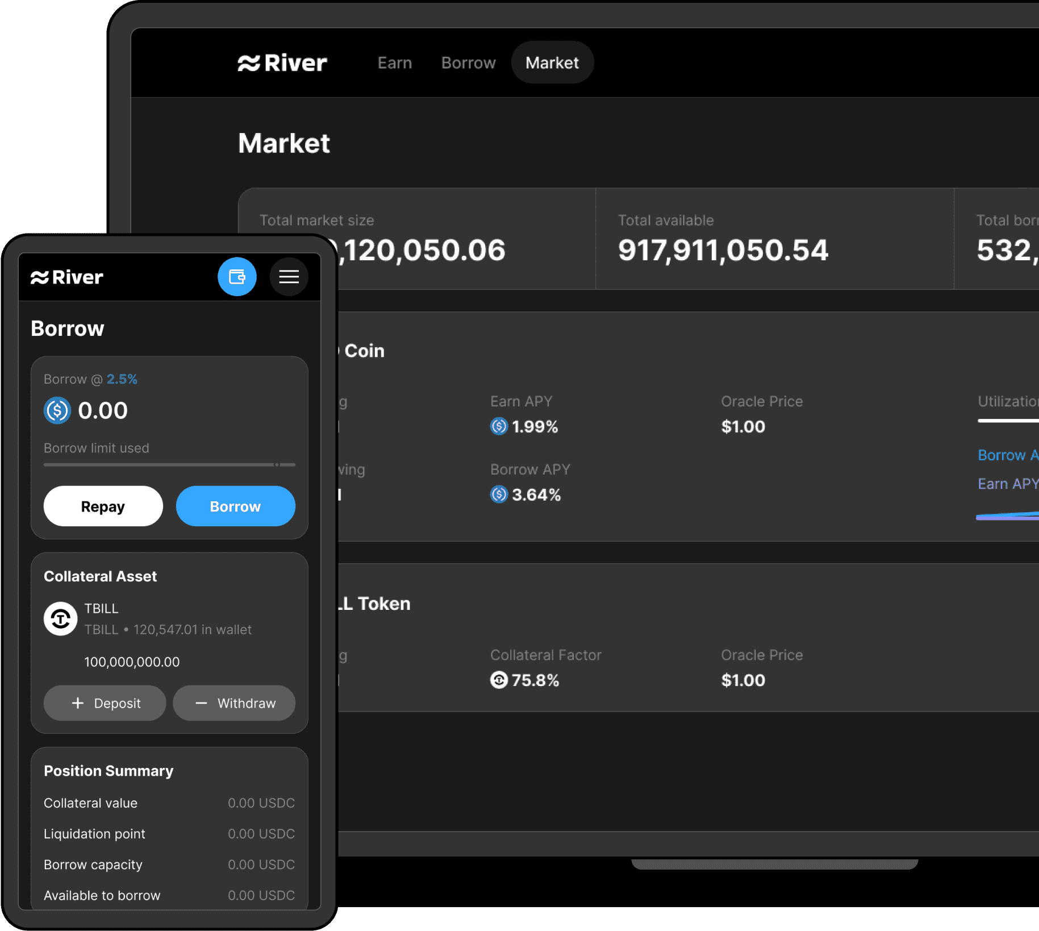
Task: Click the Total available label
Action: [666, 221]
